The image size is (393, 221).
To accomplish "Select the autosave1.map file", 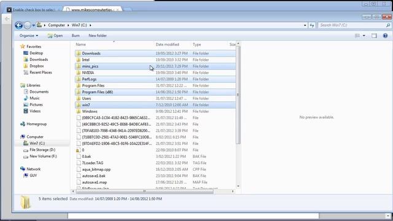I will (x=155, y=182).
